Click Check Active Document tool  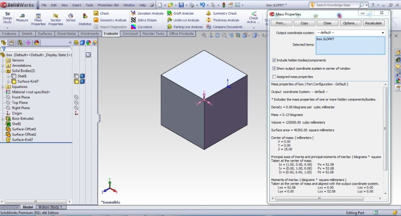(x=254, y=18)
